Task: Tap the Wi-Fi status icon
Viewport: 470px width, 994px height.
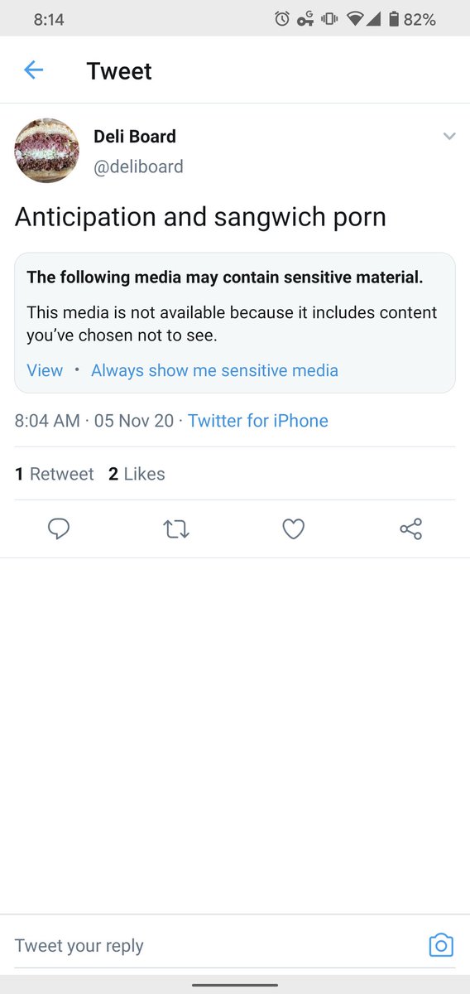Action: (x=356, y=19)
